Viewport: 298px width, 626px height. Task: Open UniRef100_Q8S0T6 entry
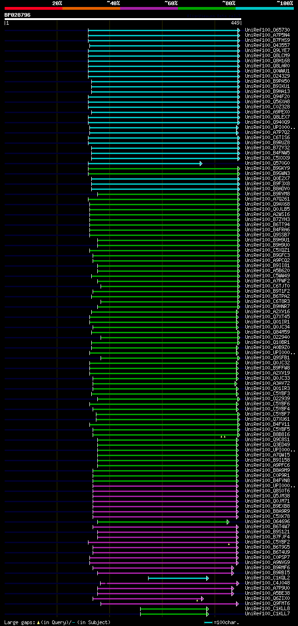coord(268,491)
